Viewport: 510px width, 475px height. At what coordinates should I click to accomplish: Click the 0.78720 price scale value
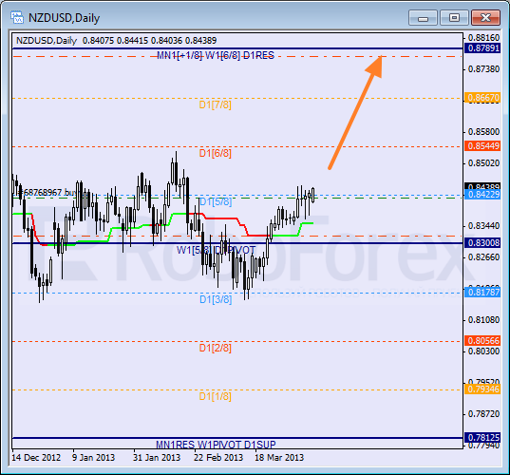(x=483, y=414)
